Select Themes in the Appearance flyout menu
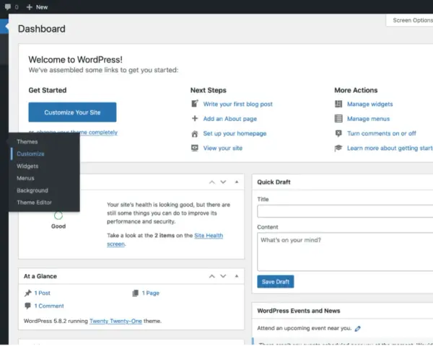The width and height of the screenshot is (433, 346). point(27,141)
